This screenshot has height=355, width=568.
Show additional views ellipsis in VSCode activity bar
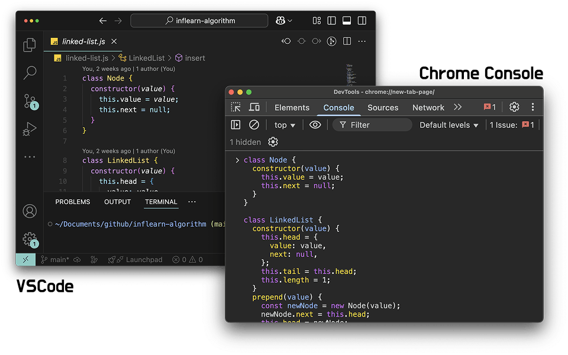pyautogui.click(x=30, y=157)
